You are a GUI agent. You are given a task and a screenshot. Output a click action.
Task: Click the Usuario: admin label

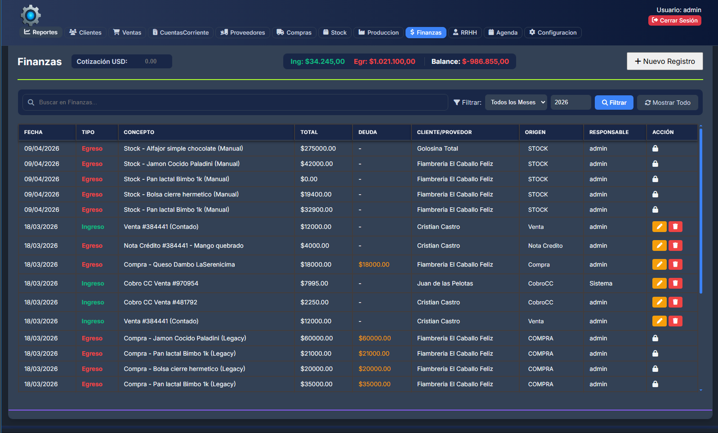pos(679,10)
